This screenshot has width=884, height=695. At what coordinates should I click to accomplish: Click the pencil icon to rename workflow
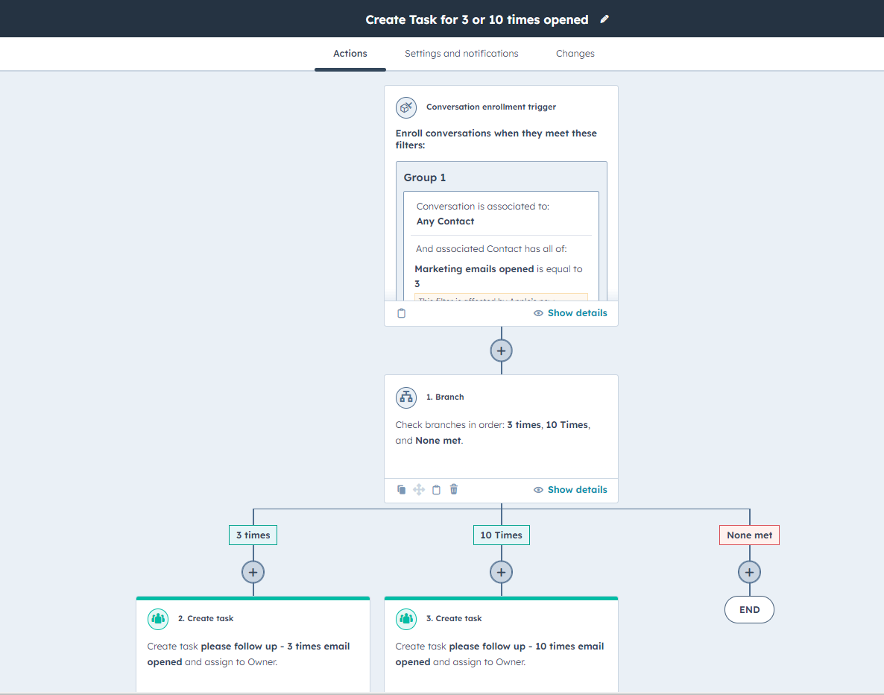[x=604, y=19]
